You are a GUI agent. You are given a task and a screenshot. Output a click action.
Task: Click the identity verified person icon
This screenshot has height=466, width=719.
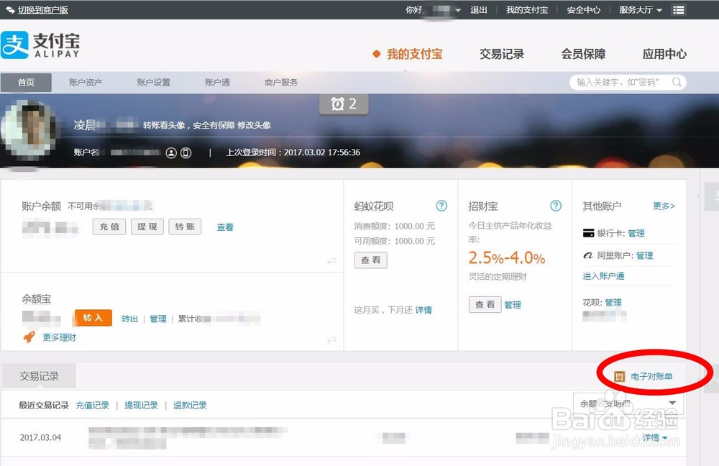tap(171, 152)
